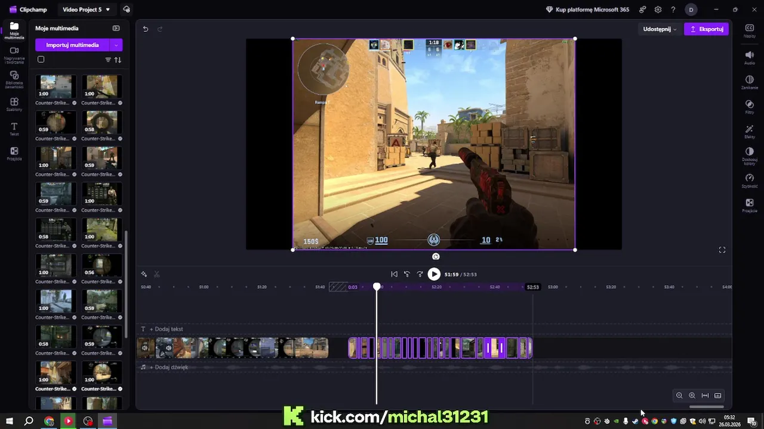This screenshot has width=764, height=429.
Task: Click Kup platformę Microsoft 365 link
Action: 587,10
